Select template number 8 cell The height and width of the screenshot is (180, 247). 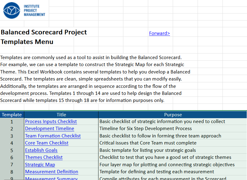12,172
